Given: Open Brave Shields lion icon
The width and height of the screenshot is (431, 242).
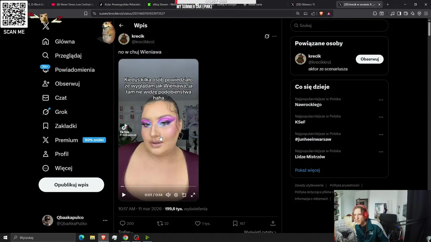Looking at the screenshot, I should [x=321, y=13].
